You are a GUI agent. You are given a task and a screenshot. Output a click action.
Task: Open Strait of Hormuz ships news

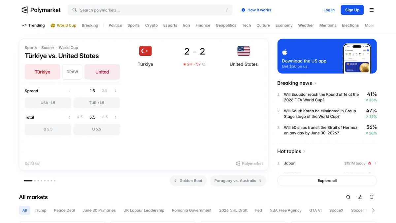[x=327, y=130]
